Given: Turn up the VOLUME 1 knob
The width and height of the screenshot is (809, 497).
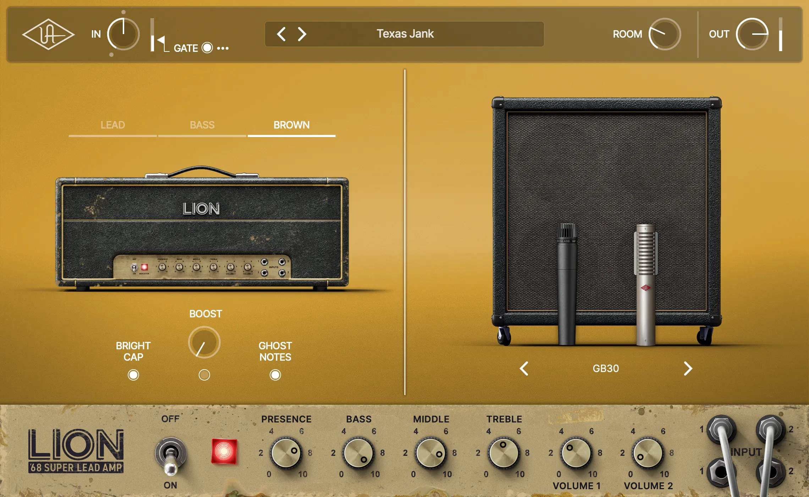Looking at the screenshot, I should coord(576,453).
